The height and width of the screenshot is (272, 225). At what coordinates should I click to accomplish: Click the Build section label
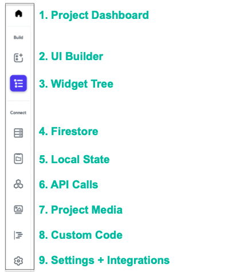click(18, 37)
